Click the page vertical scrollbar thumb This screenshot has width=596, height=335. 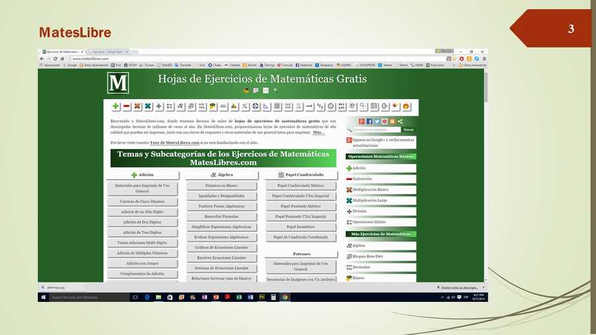486,88
